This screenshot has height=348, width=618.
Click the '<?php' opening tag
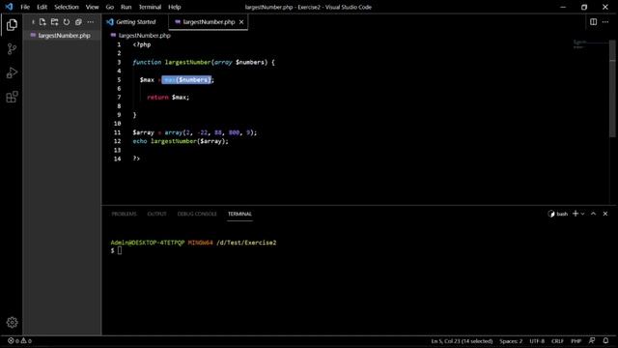click(142, 44)
